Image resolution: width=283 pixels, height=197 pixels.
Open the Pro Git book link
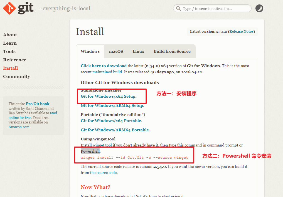click(38, 104)
